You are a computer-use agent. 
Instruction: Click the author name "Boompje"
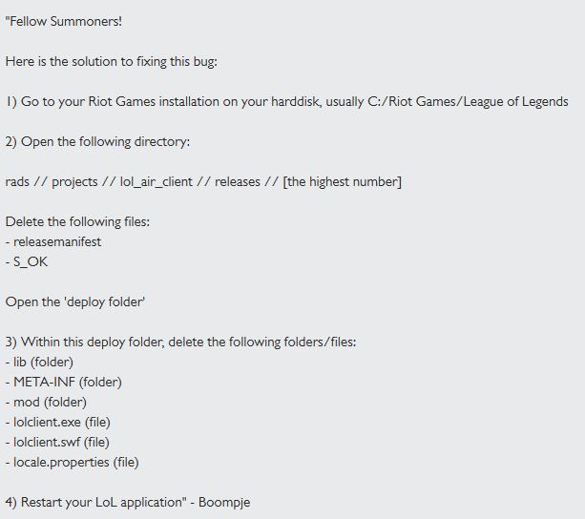tap(224, 503)
